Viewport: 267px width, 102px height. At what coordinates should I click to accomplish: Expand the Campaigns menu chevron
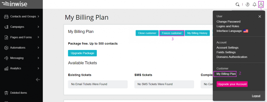click(38, 27)
